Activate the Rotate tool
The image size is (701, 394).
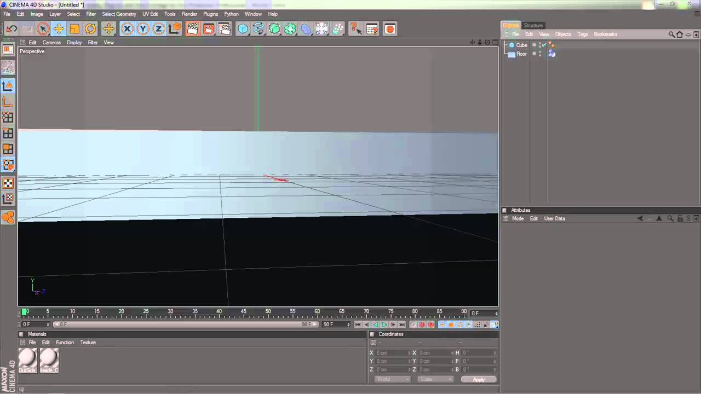click(90, 29)
